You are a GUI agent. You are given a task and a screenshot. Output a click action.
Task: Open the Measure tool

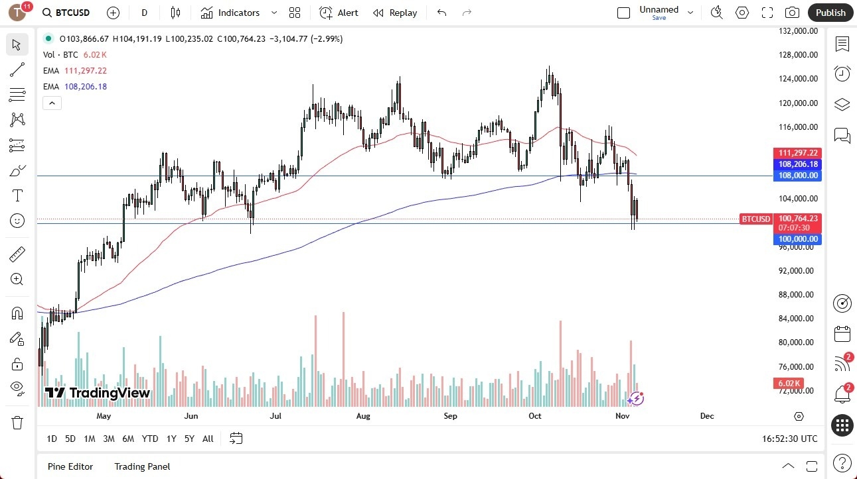click(x=17, y=254)
